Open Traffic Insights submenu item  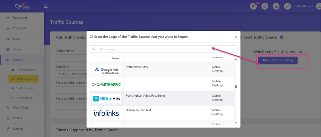25,88
